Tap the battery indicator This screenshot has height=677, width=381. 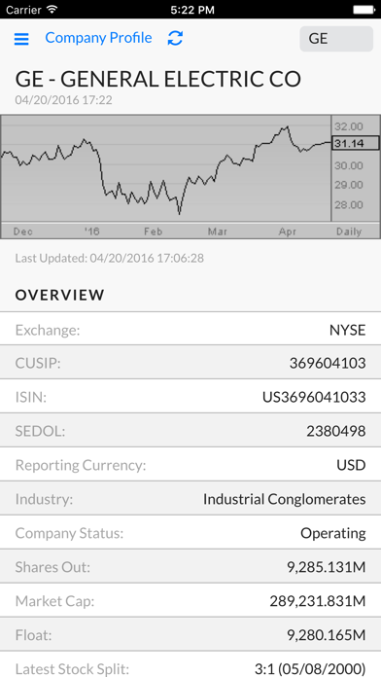364,10
